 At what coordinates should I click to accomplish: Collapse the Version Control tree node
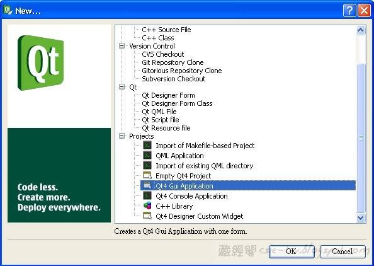(122, 46)
